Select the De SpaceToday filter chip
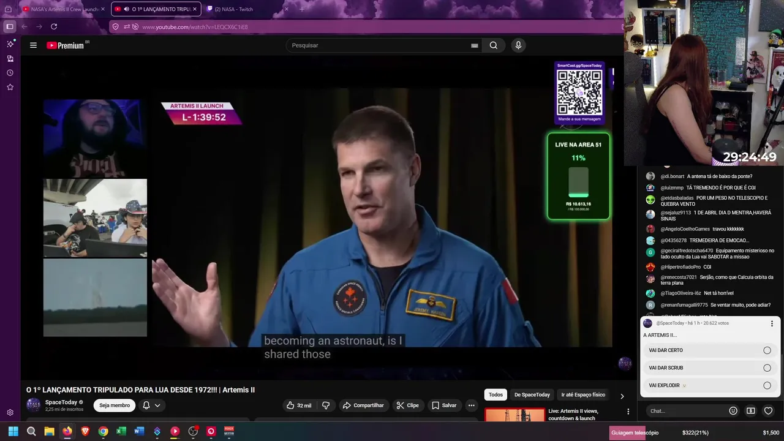The image size is (784, 441). tap(532, 395)
